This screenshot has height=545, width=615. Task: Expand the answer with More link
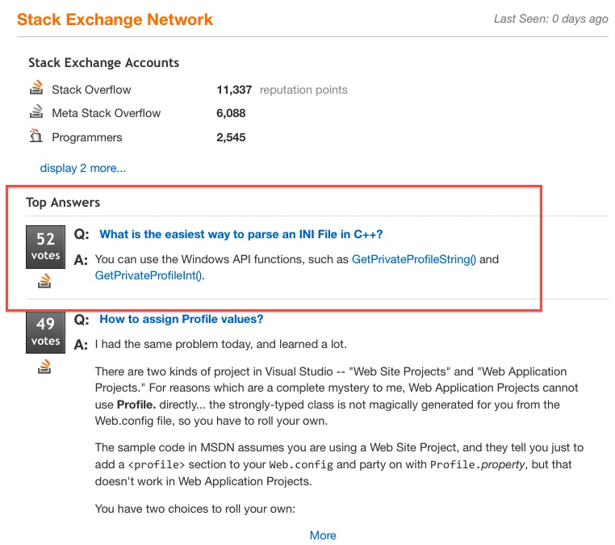[x=323, y=535]
